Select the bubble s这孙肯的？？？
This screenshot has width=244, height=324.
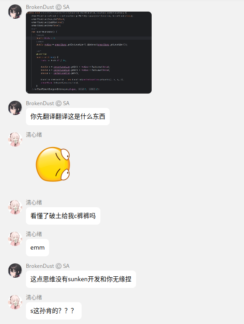[54, 311]
